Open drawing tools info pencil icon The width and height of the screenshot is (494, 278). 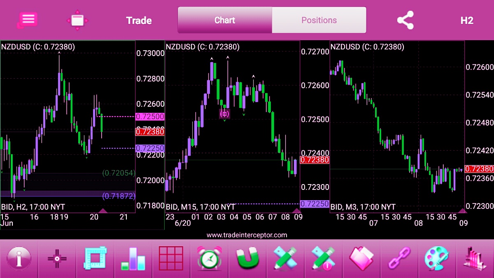[323, 259]
